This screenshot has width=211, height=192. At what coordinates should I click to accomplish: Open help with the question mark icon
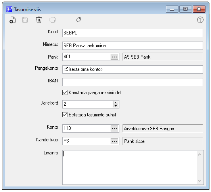[200, 20]
